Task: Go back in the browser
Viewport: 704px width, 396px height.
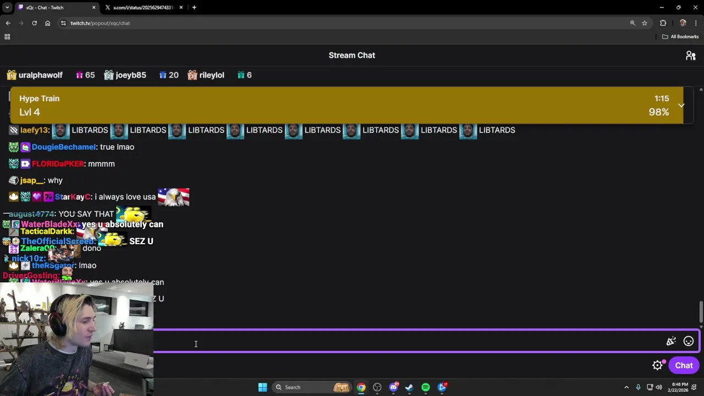Action: 8,23
